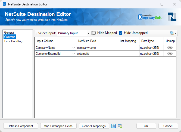Click the Refresh Component button

point(21,126)
